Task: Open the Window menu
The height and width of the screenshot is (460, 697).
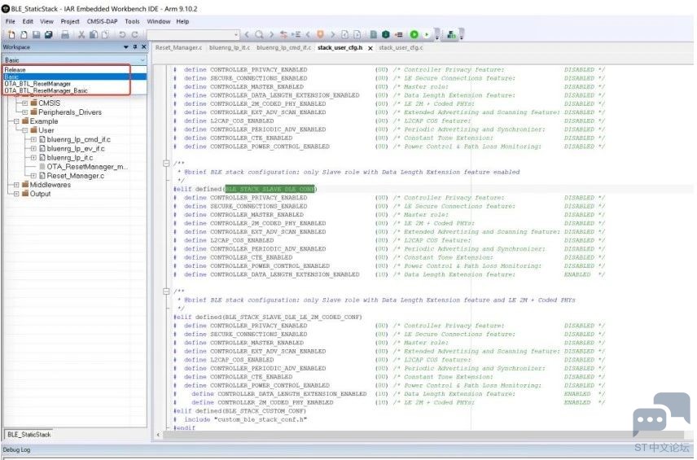Action: pyautogui.click(x=158, y=21)
